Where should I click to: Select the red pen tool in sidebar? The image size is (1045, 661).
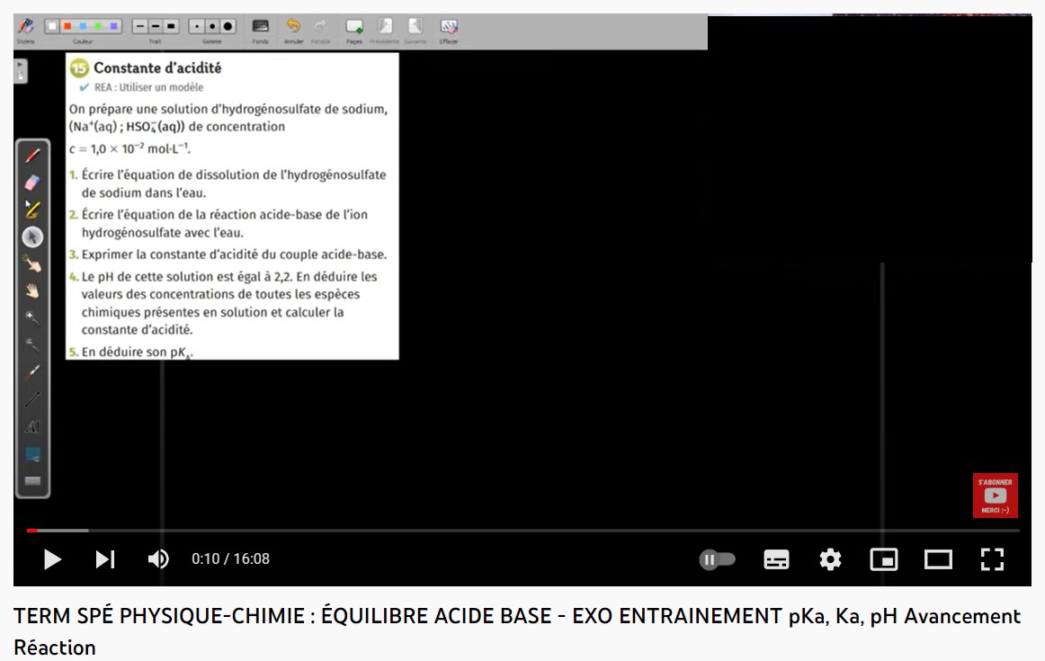pyautogui.click(x=32, y=156)
